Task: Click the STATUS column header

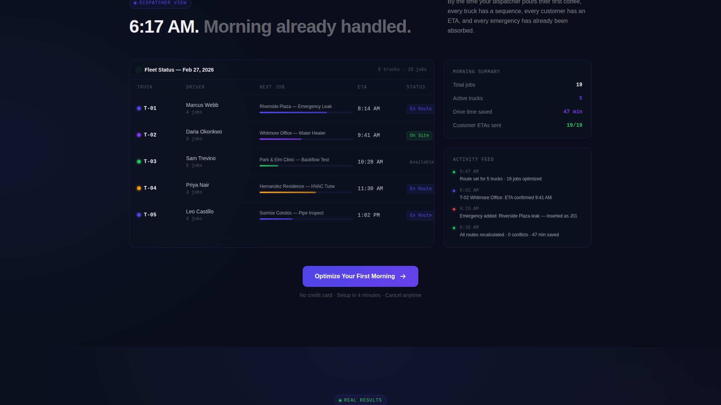Action: point(416,87)
